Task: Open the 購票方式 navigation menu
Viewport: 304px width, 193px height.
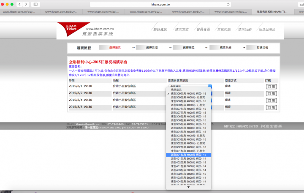Action: (x=182, y=30)
